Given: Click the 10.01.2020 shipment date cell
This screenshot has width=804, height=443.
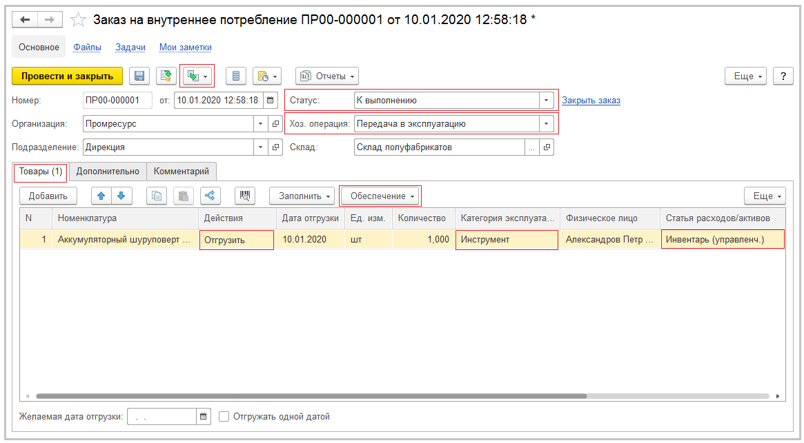Looking at the screenshot, I should [x=311, y=240].
